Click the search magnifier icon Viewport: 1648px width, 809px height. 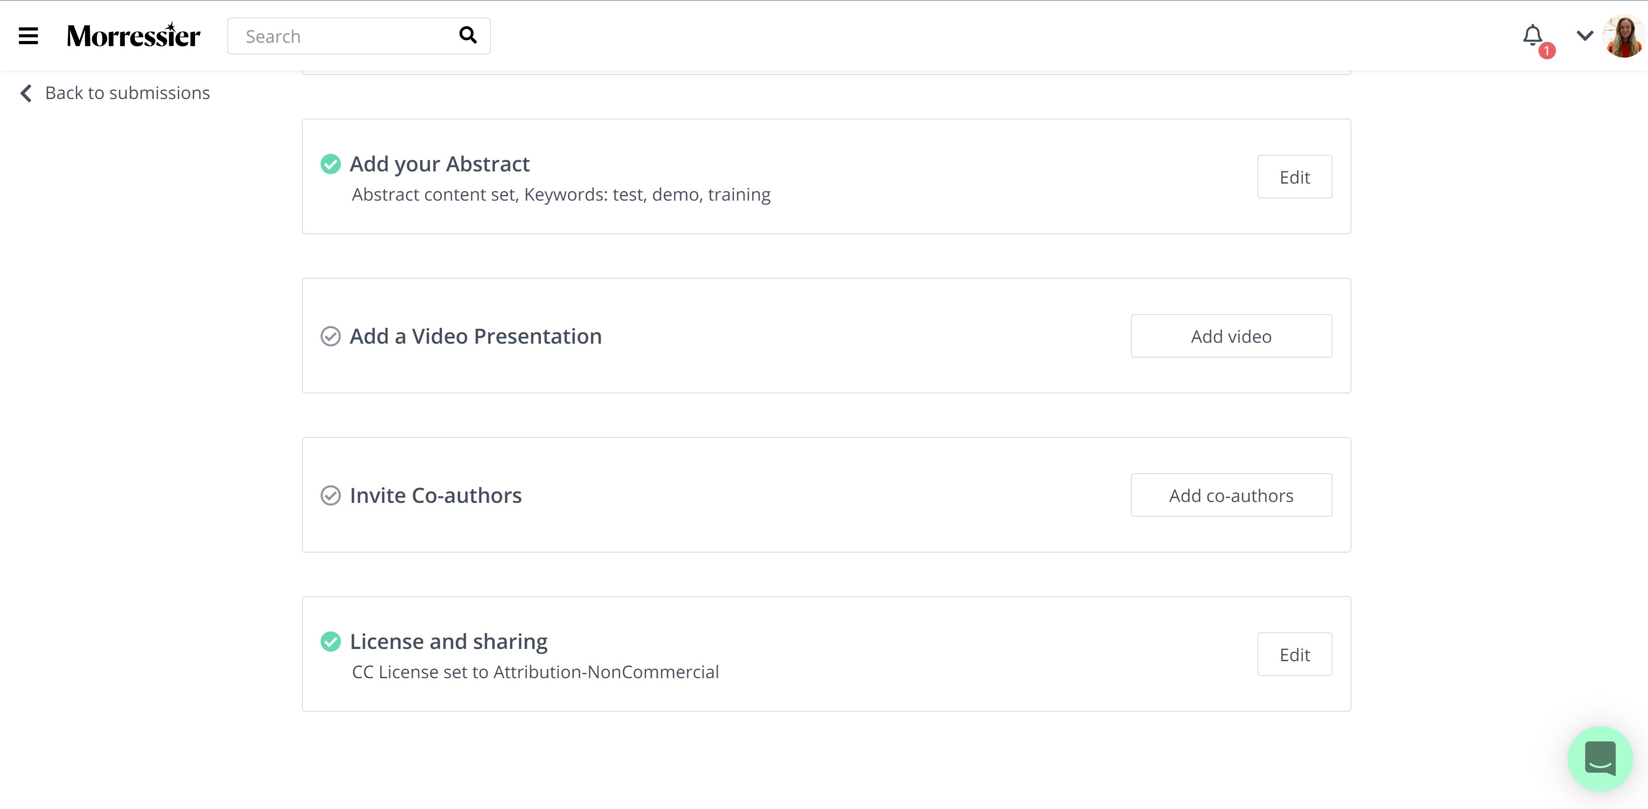(468, 35)
